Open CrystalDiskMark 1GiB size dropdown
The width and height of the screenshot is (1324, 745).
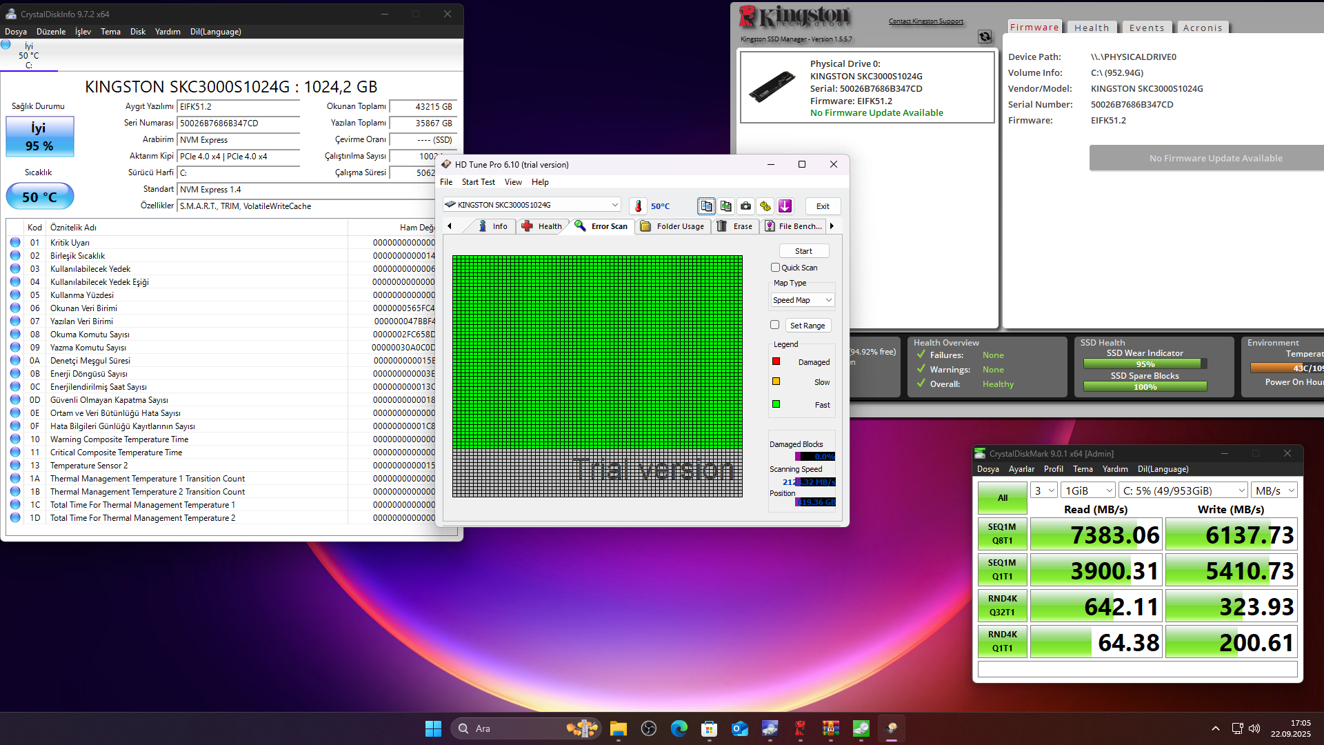click(1088, 490)
